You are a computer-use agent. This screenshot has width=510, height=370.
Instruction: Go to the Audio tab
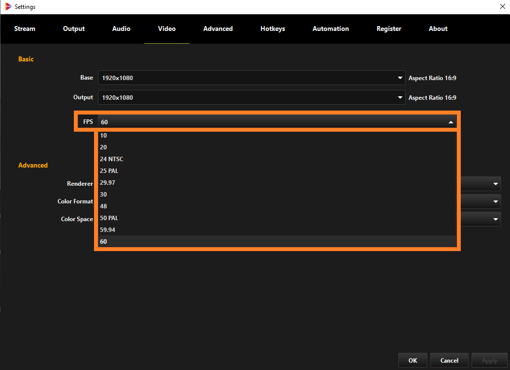coord(121,28)
